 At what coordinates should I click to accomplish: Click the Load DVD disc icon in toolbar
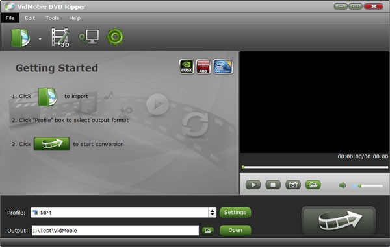click(21, 38)
